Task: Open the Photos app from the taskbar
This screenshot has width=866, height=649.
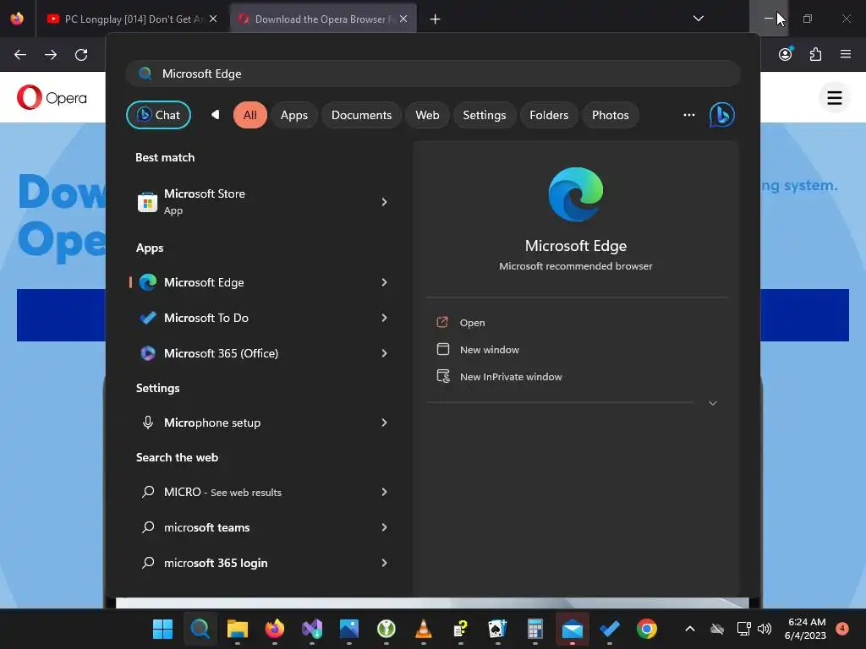Action: point(349,629)
